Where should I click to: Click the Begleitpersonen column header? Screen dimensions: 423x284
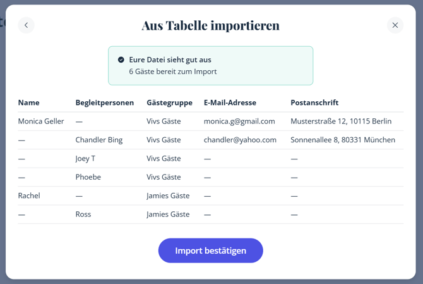[x=104, y=102]
